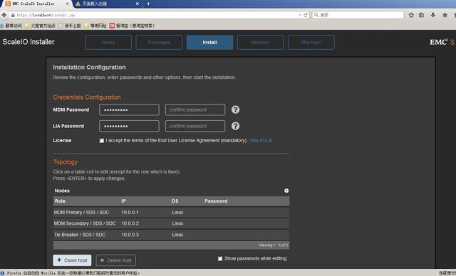This screenshot has width=456, height=276.
Task: Focus the LIA confirm password field
Action: pos(195,126)
